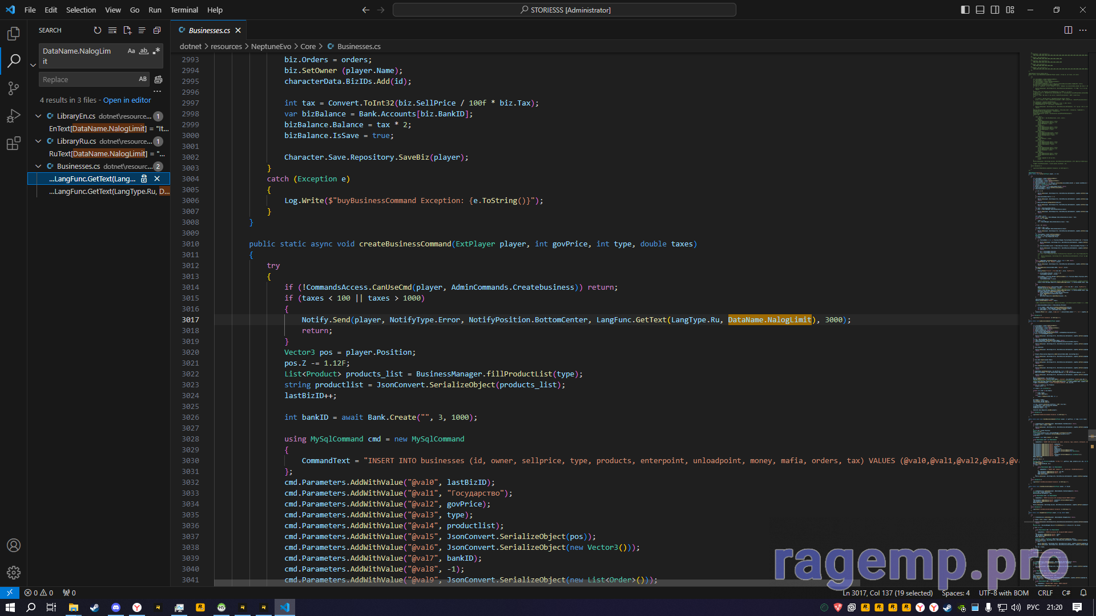Collapse all search results

157,30
